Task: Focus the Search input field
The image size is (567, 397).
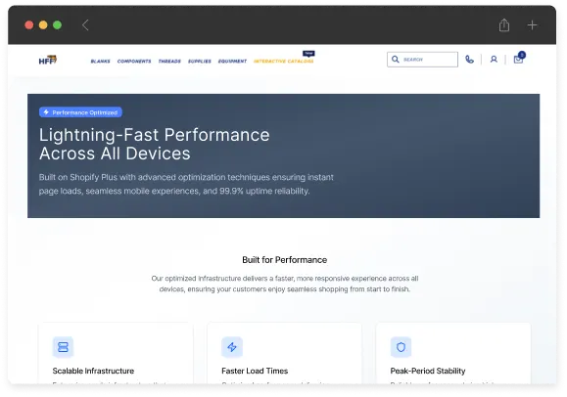Action: (x=422, y=60)
